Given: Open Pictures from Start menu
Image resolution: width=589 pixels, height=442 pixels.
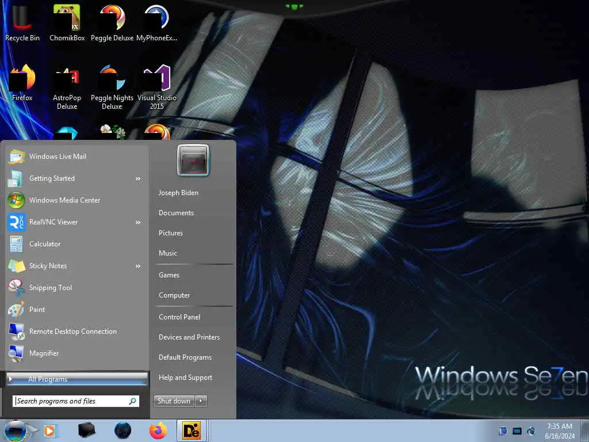Looking at the screenshot, I should coord(171,233).
